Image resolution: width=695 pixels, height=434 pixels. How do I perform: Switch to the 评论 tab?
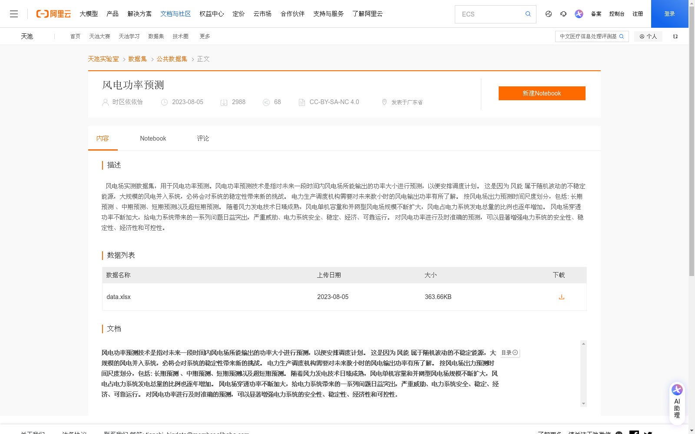point(203,138)
